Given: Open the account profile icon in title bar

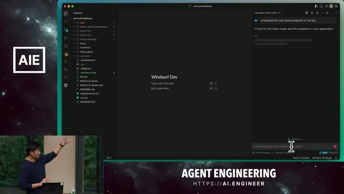Looking at the screenshot, I should pyautogui.click(x=336, y=6).
